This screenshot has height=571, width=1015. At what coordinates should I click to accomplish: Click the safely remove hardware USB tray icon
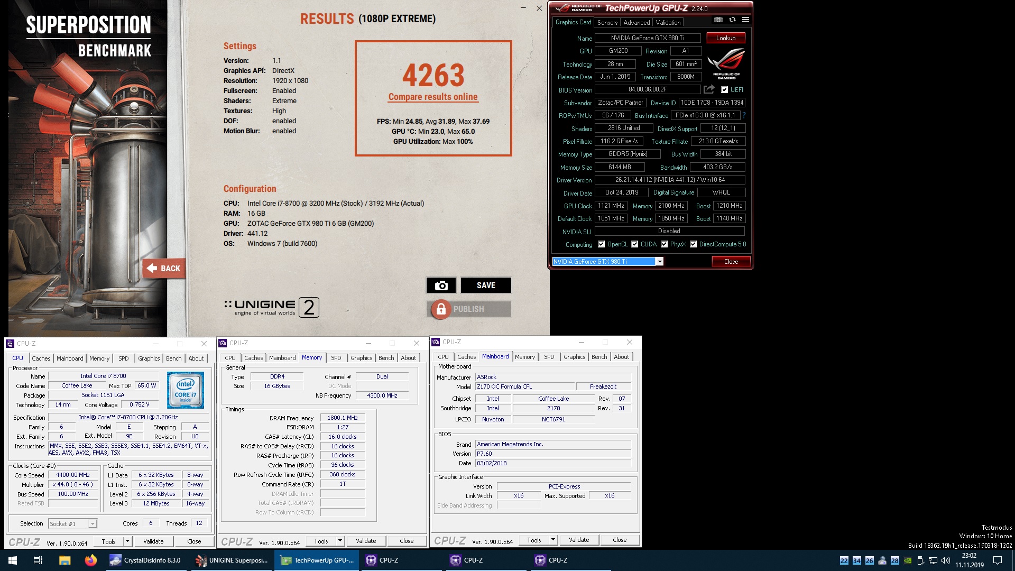[x=920, y=560]
